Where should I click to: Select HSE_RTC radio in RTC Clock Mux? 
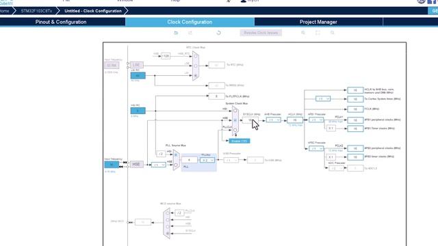coord(196,56)
